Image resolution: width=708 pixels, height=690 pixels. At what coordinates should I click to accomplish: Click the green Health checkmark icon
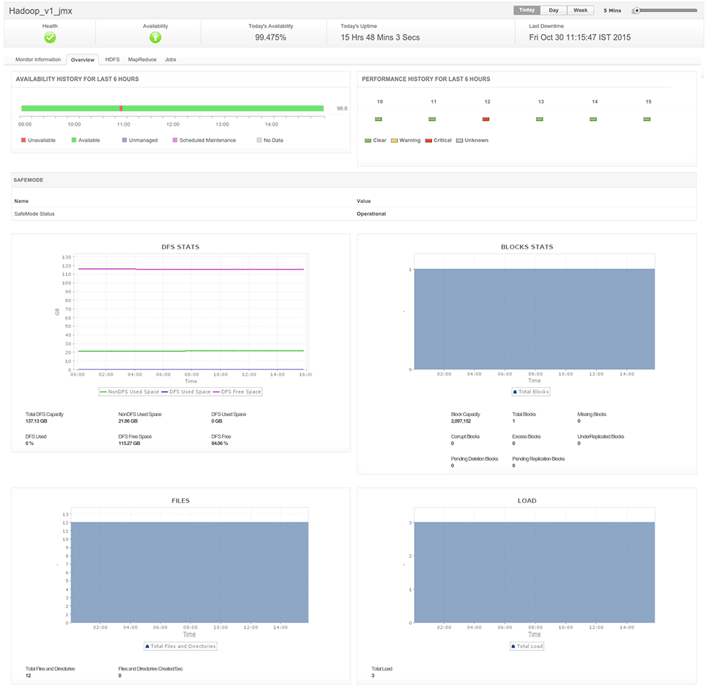50,38
